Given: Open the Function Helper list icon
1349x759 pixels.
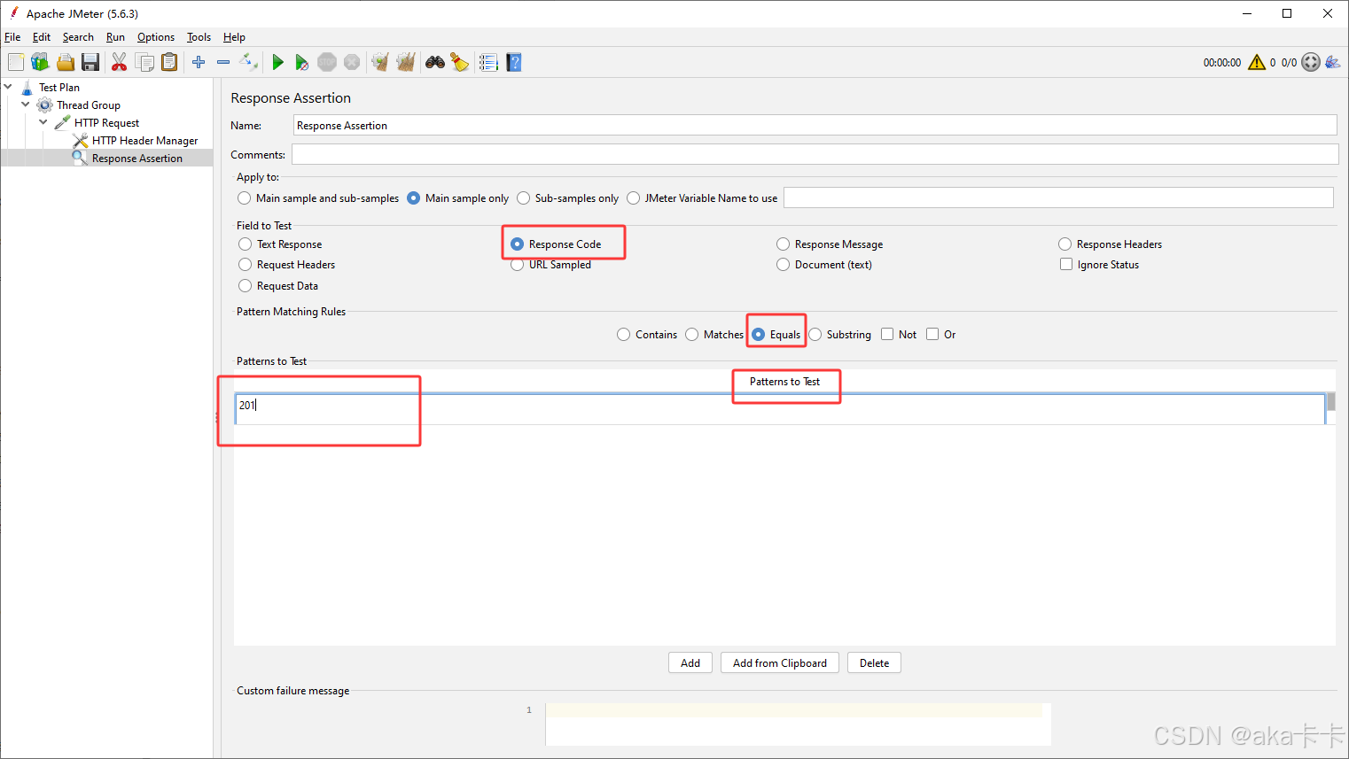Looking at the screenshot, I should pos(488,62).
